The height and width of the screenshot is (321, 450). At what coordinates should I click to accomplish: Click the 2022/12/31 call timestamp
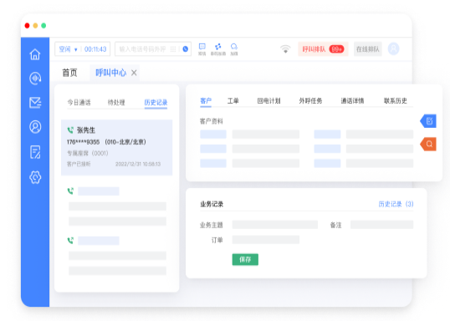click(x=138, y=164)
